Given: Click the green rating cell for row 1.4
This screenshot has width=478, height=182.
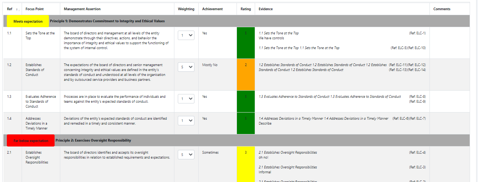Looking at the screenshot, I should point(246,123).
